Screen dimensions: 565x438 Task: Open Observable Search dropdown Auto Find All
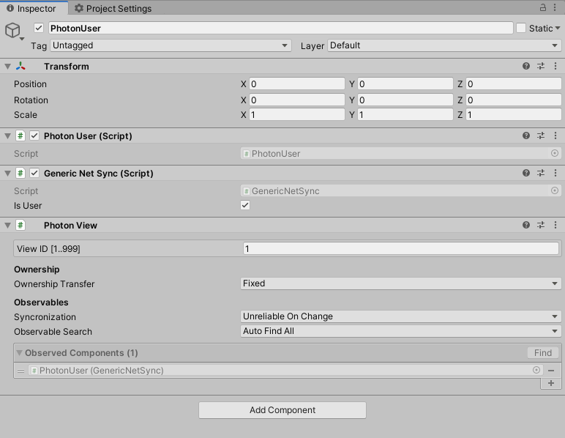pyautogui.click(x=400, y=331)
